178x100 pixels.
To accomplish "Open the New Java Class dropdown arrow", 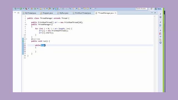I will coord(38,9).
